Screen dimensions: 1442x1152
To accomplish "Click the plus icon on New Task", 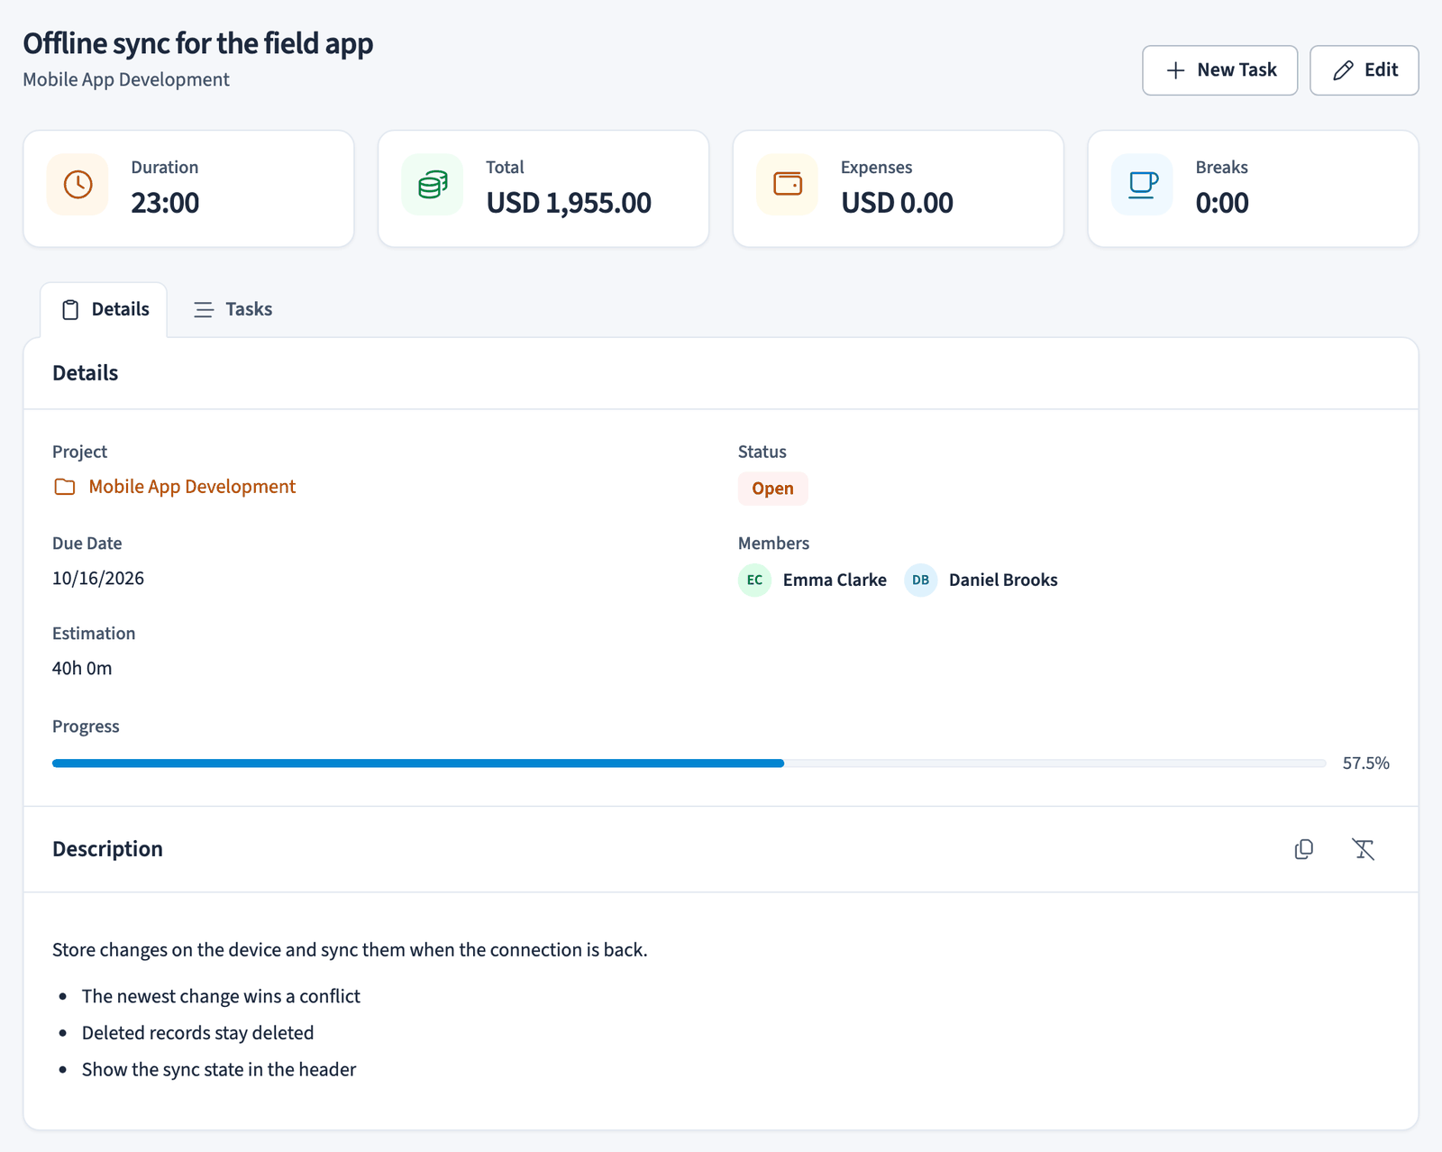I will pos(1175,70).
